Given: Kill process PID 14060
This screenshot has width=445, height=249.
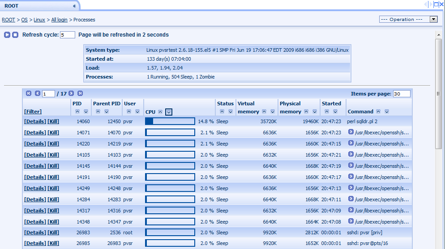Looking at the screenshot, I should [53, 121].
